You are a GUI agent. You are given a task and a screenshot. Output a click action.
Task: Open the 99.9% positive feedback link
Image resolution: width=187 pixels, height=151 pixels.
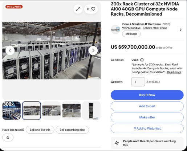point(131,28)
